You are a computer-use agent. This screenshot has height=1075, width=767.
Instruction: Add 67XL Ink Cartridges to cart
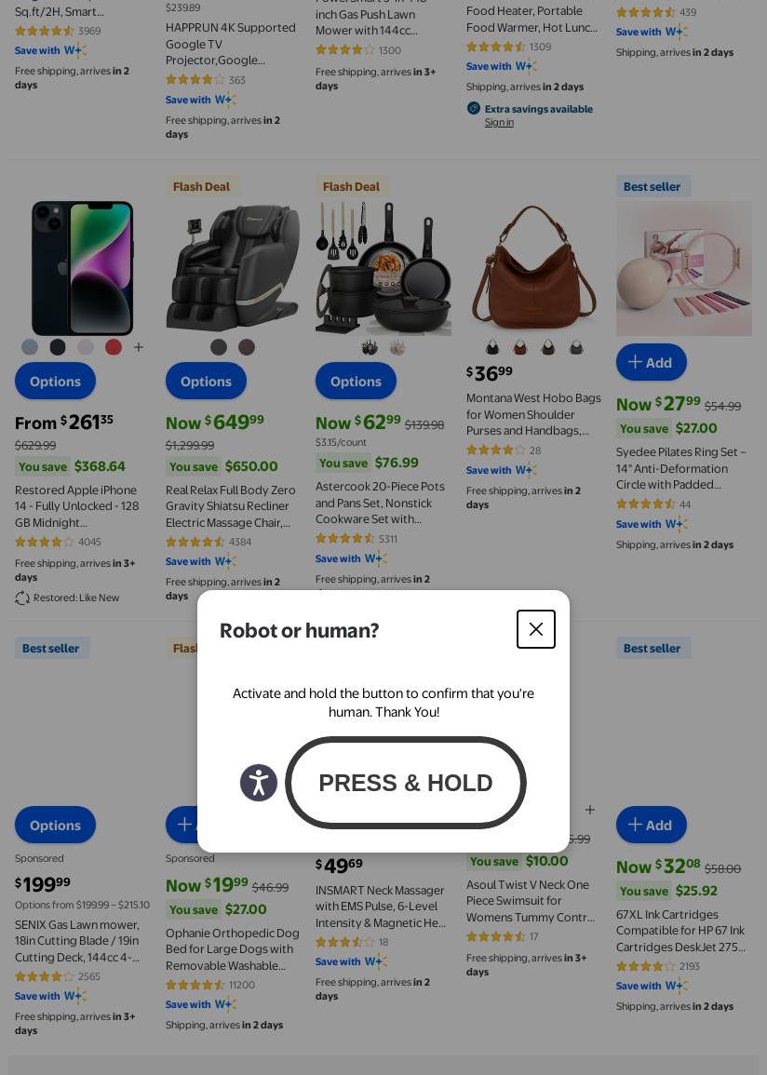652,825
